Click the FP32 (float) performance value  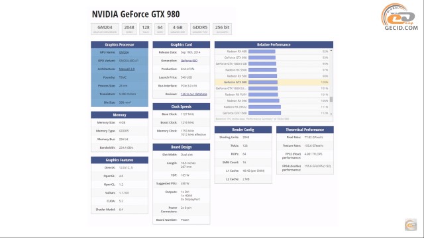pyautogui.click(x=313, y=154)
